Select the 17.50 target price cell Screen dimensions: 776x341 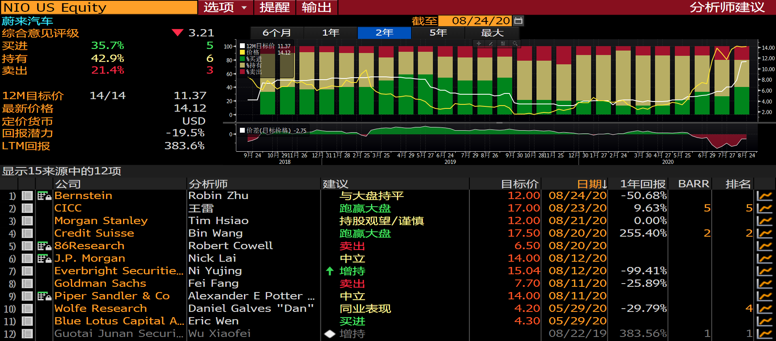pos(524,233)
